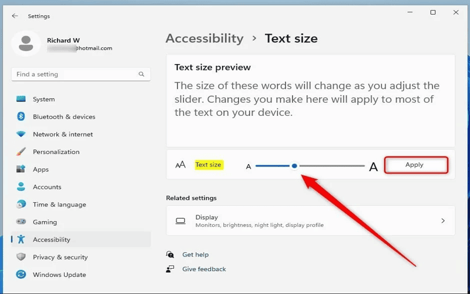Image resolution: width=470 pixels, height=294 pixels.
Task: Select the Apps icon
Action: click(x=21, y=169)
